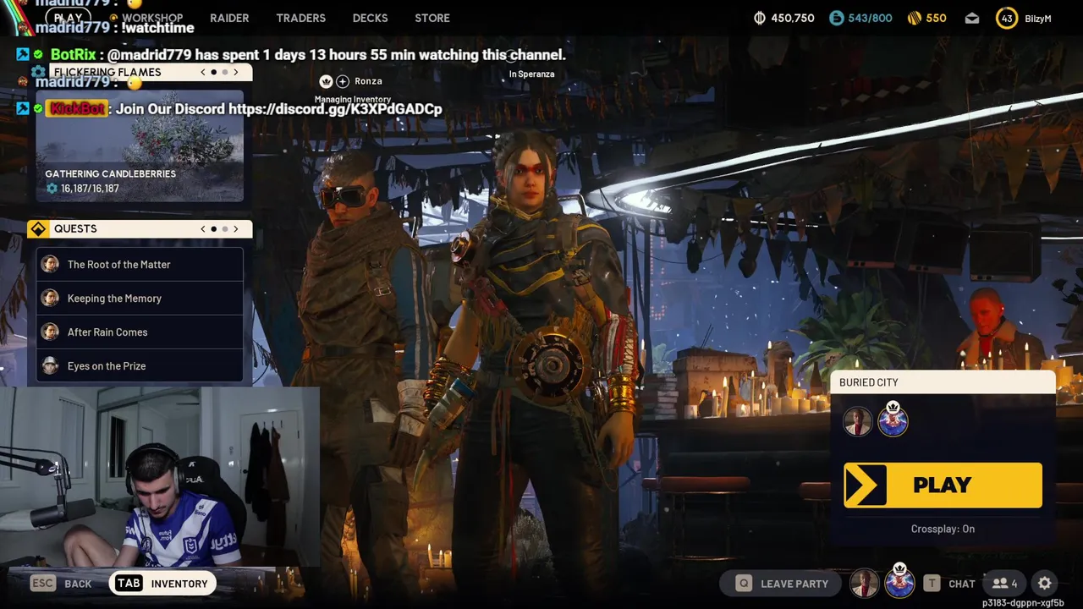Click the blue token icon beside 543/800
The height and width of the screenshot is (609, 1083).
(x=836, y=18)
